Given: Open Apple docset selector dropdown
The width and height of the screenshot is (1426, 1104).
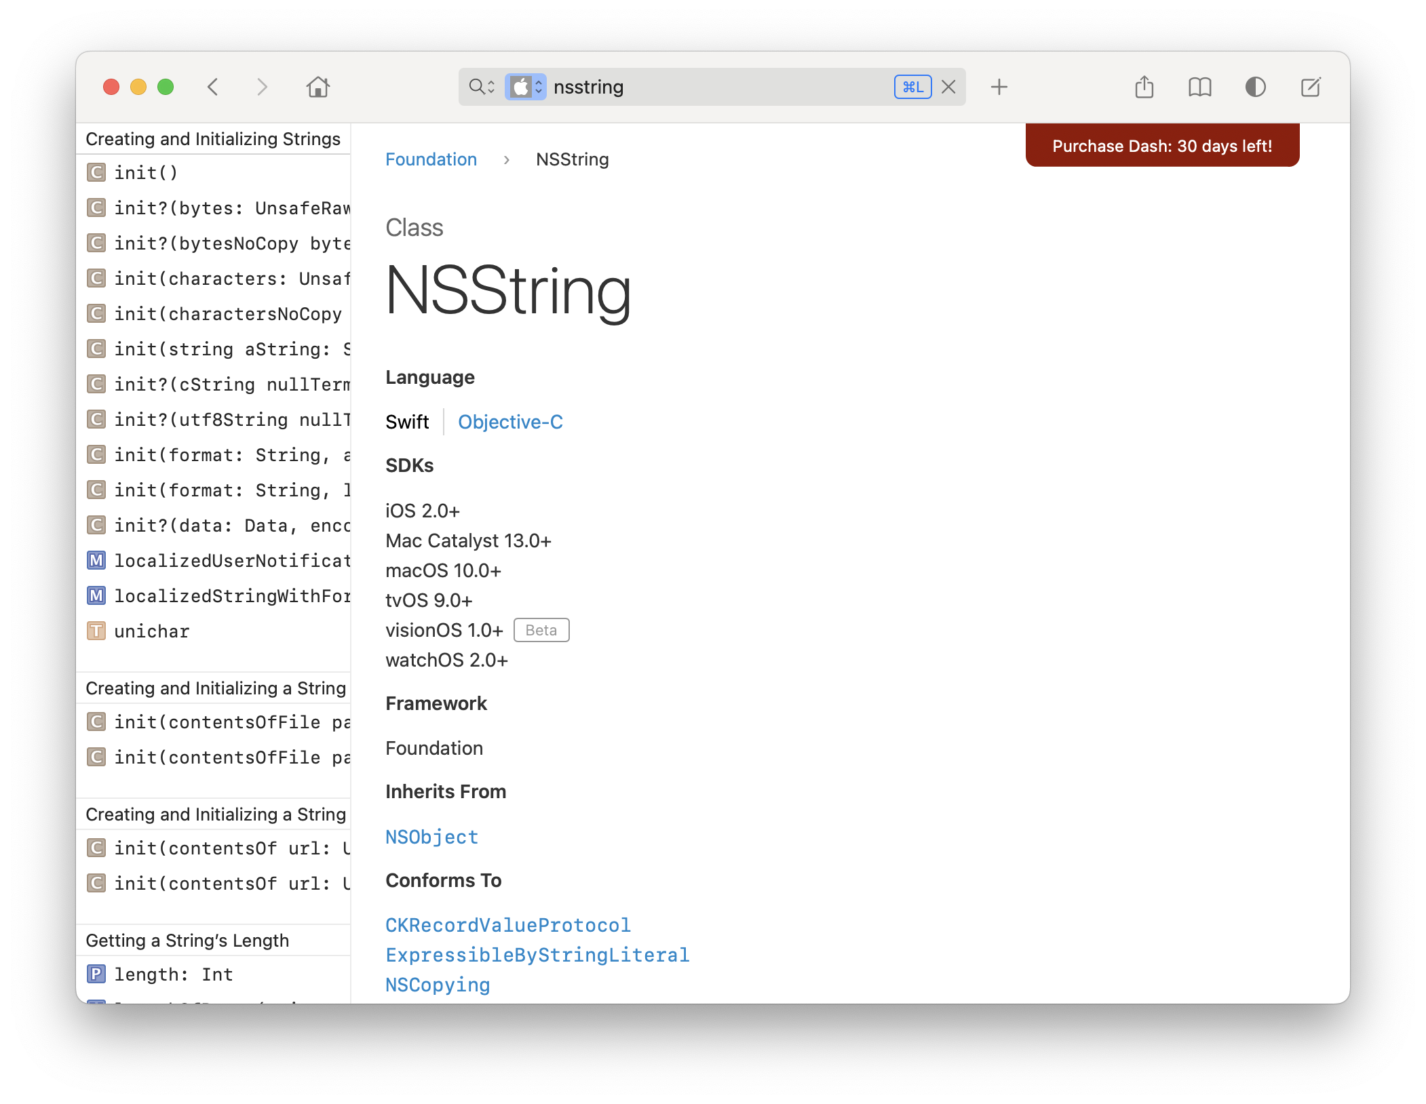Looking at the screenshot, I should pos(526,87).
